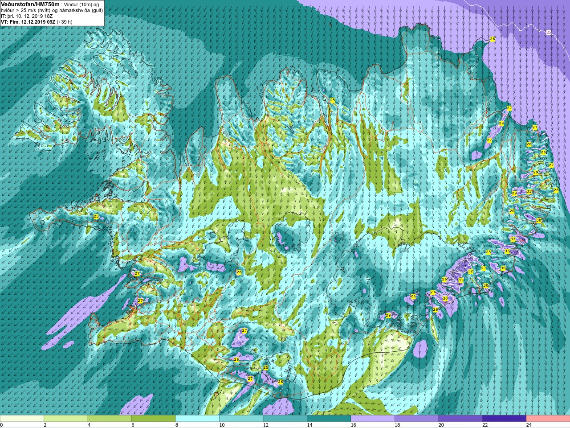The height and width of the screenshot is (428, 570).
Task: Click the 2–4 m/s light green legend swatch
Action: tap(65, 419)
